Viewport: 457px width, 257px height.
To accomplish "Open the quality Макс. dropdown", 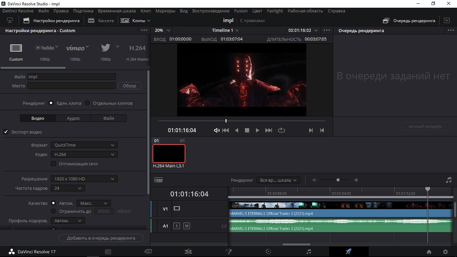I will pyautogui.click(x=94, y=203).
